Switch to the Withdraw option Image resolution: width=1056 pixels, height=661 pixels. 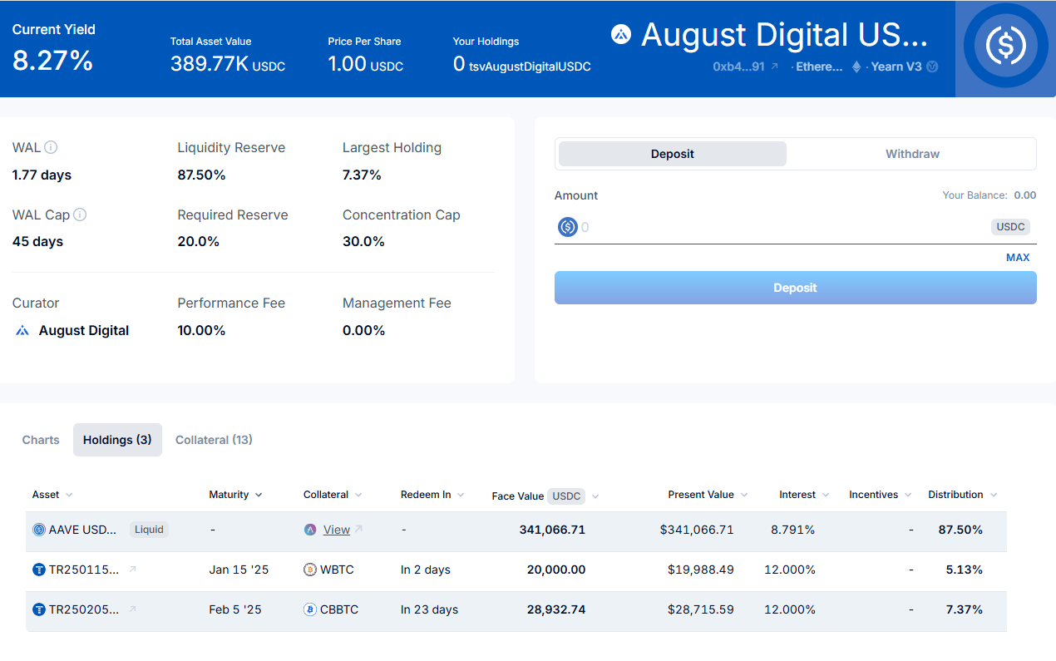pyautogui.click(x=911, y=154)
